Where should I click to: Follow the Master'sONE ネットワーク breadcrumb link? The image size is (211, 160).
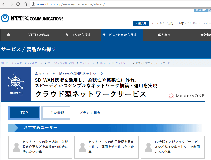pyautogui.click(x=115, y=63)
